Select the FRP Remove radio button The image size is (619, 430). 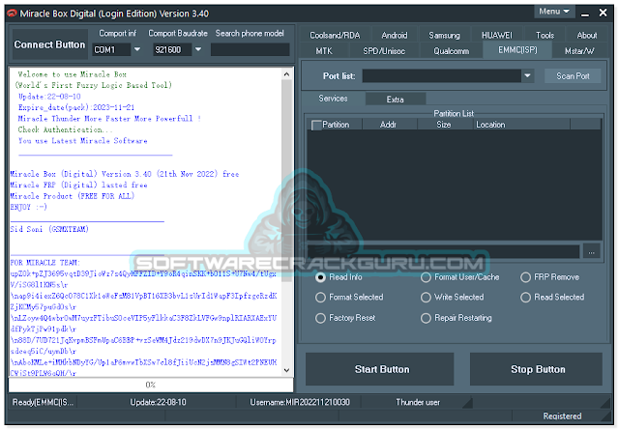[549, 277]
